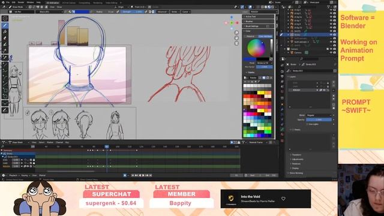Image resolution: width=384 pixels, height=216 pixels.
Task: Open the active layer ROUGH dropdown
Action: point(263,12)
